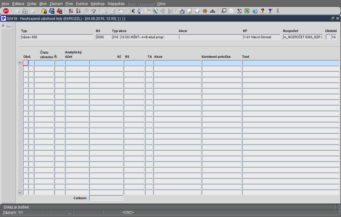Sort descending with the Z-A icon
341x217 pixels.
(78, 11)
